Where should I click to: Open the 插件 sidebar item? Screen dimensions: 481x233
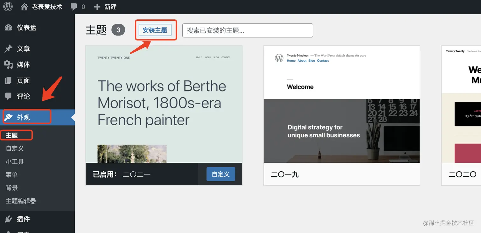(23, 219)
